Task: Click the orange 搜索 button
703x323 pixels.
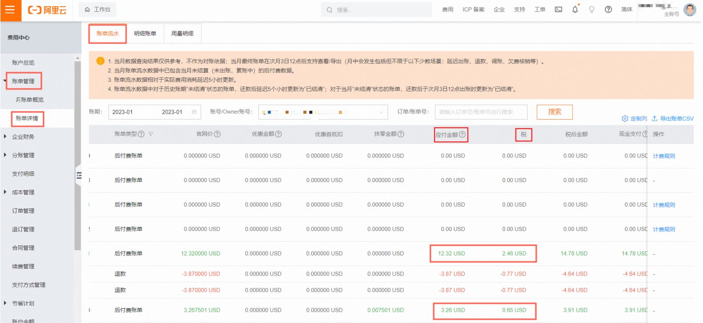Action: [555, 112]
